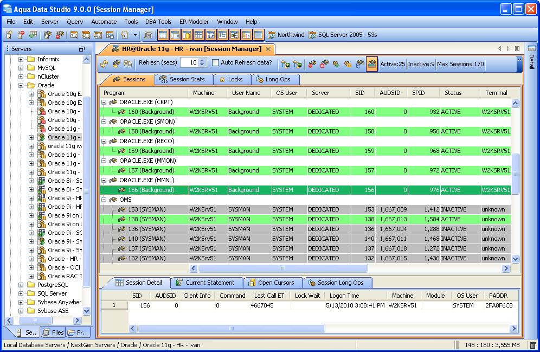
Task: Sort by the Status column header
Action: tap(459, 93)
